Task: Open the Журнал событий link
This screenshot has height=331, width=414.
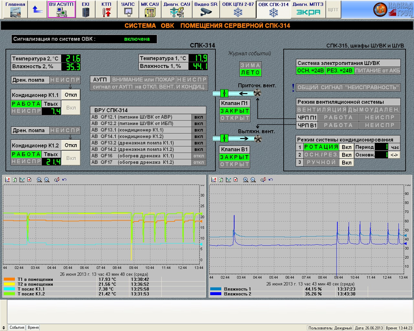Action: click(249, 54)
